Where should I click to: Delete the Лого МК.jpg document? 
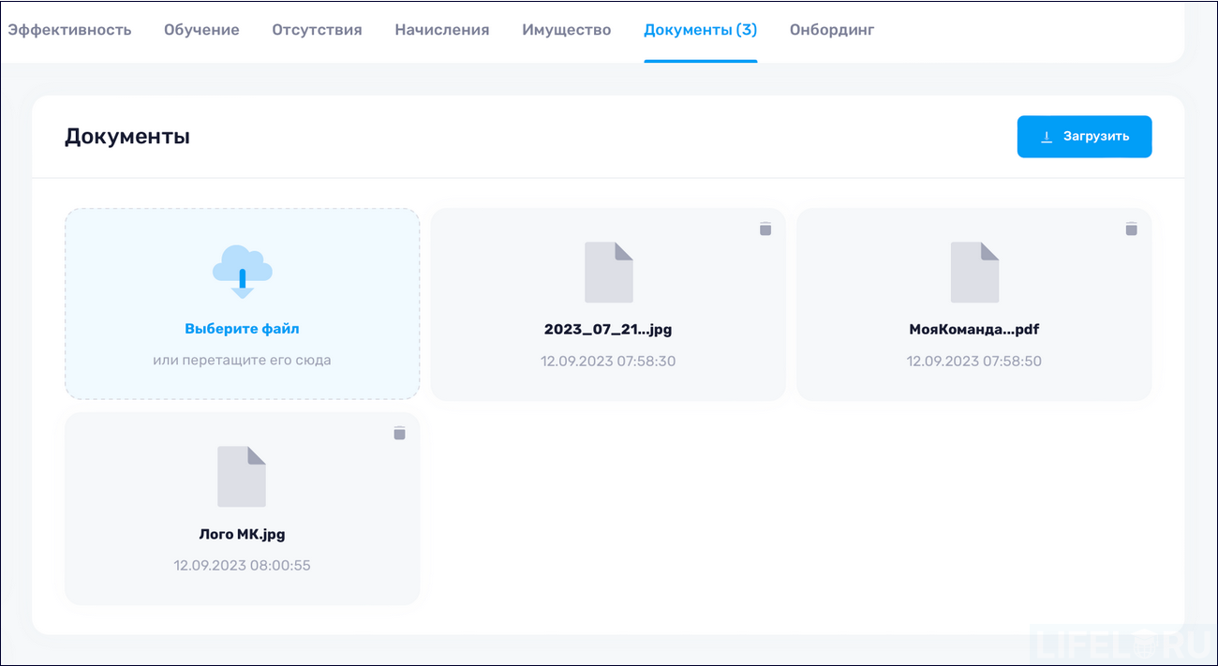pos(400,433)
